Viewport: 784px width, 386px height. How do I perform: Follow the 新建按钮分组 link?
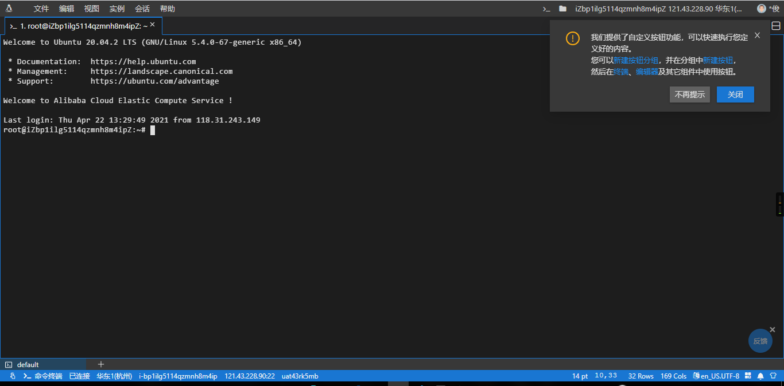coord(635,60)
